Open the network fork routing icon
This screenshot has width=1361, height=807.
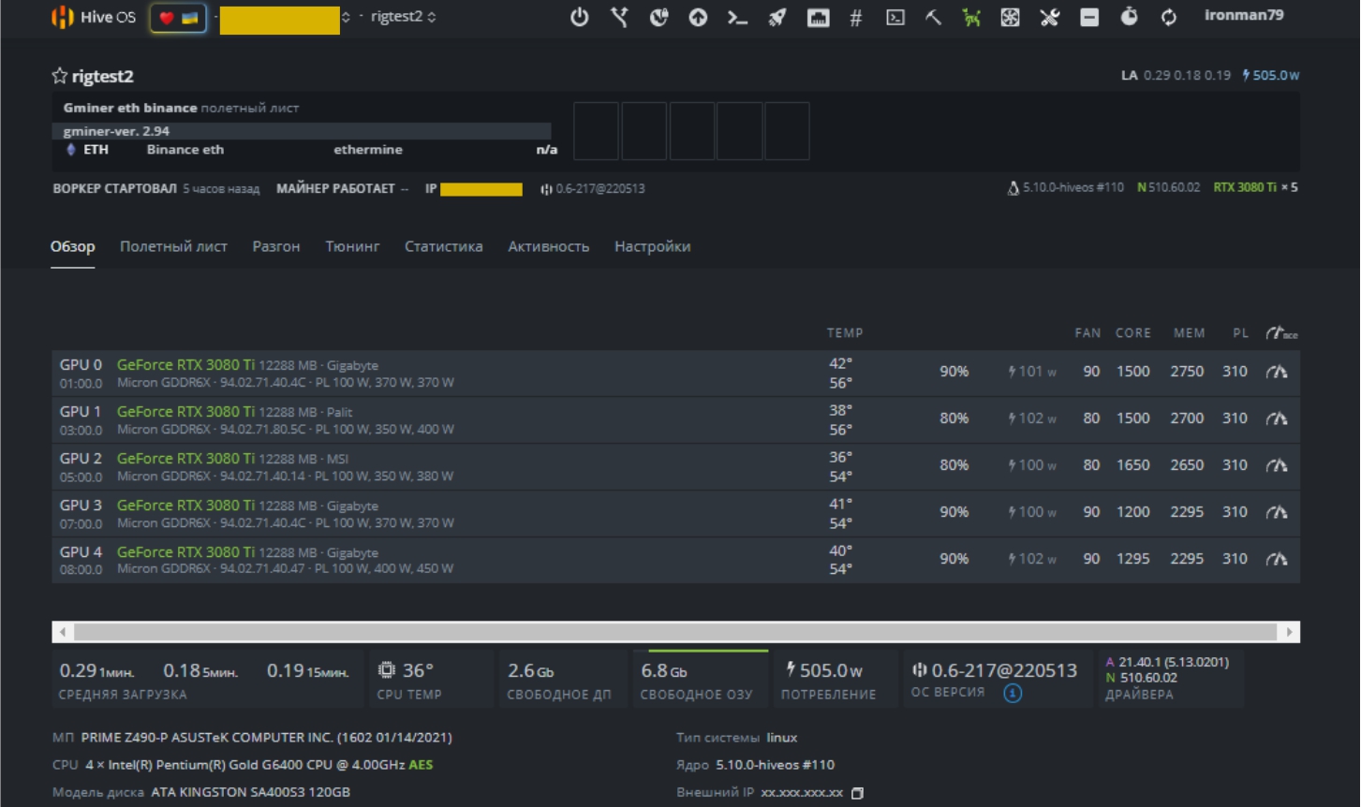pyautogui.click(x=619, y=17)
